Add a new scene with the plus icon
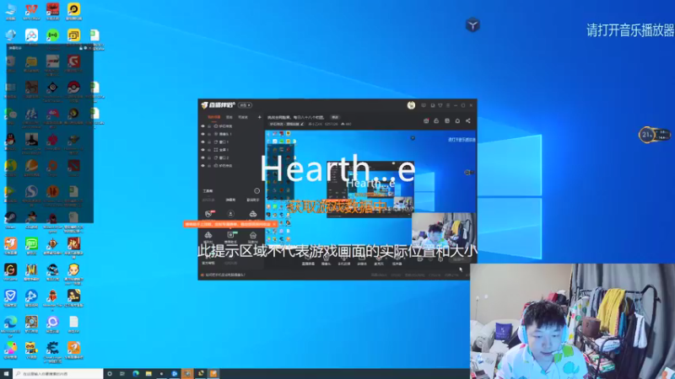 pos(259,117)
